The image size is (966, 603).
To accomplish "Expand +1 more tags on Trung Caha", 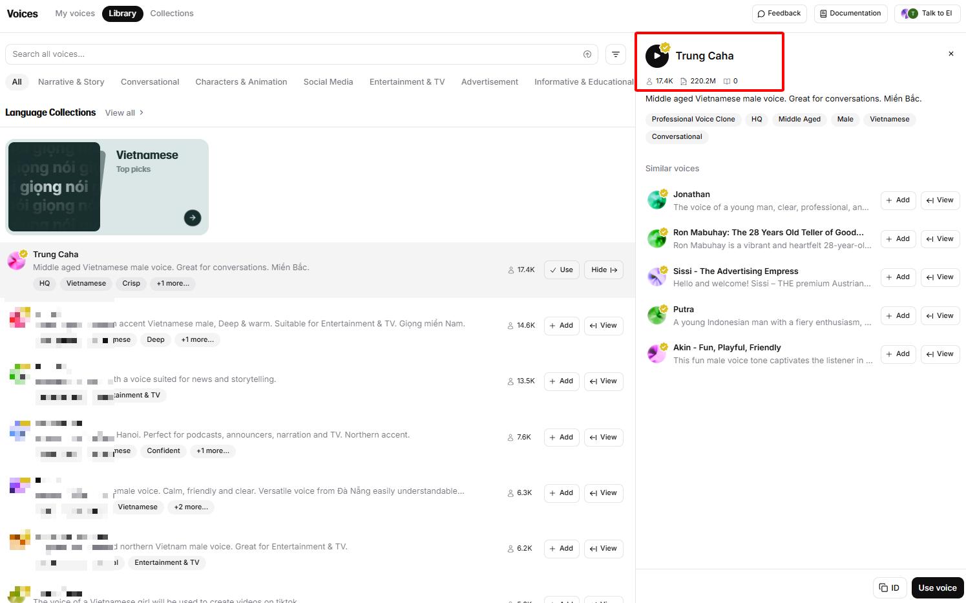I will pos(173,284).
